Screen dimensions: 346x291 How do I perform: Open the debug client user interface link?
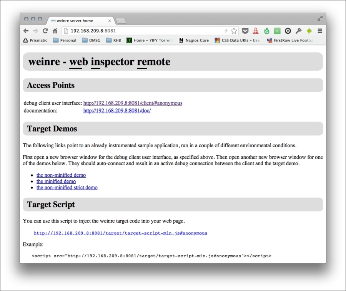133,103
